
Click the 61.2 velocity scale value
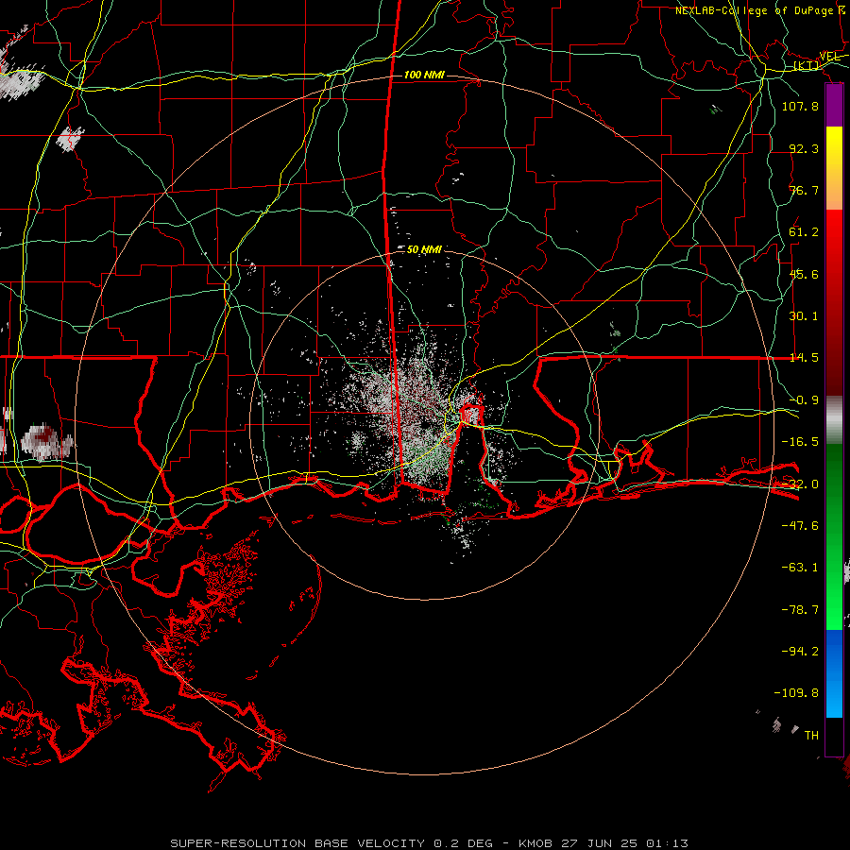tap(804, 232)
